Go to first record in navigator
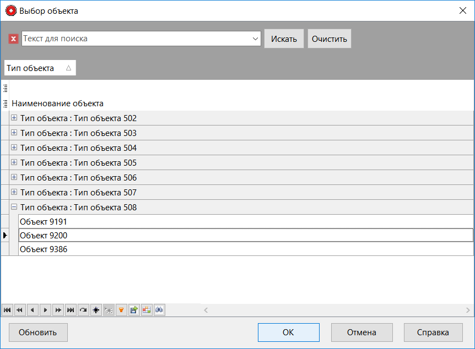This screenshot has height=349, width=475. 7,310
